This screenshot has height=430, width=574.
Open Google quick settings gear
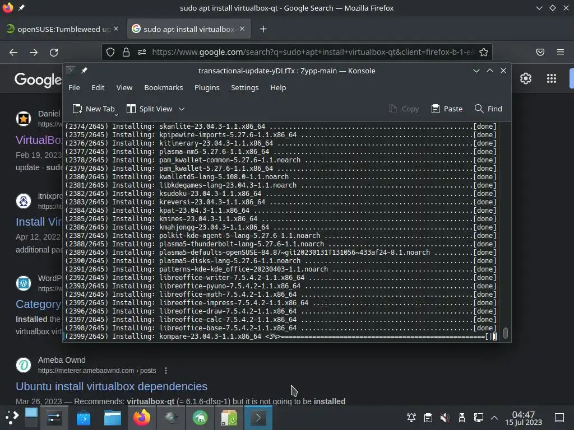526,78
